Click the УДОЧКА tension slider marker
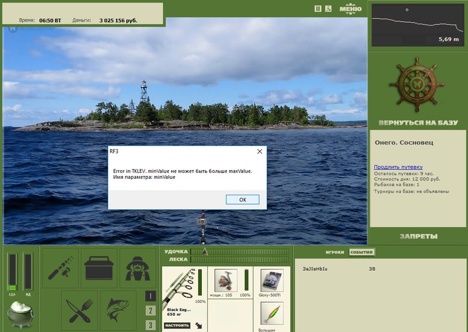 (x=205, y=252)
